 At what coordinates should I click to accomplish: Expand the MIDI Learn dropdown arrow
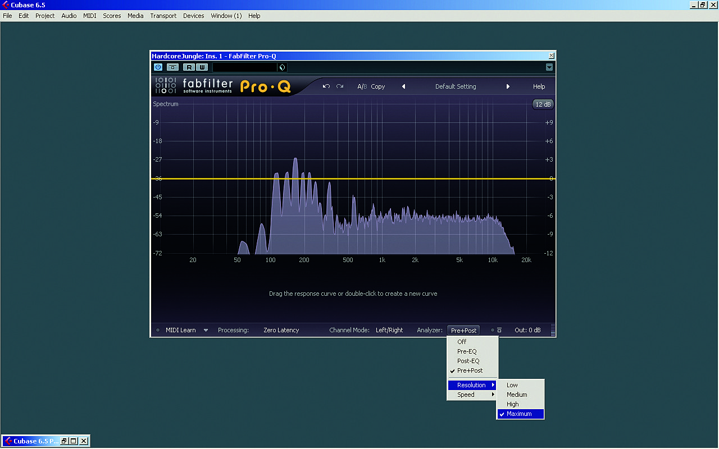click(x=206, y=330)
